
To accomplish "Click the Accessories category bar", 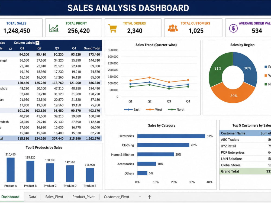I will [147, 164].
